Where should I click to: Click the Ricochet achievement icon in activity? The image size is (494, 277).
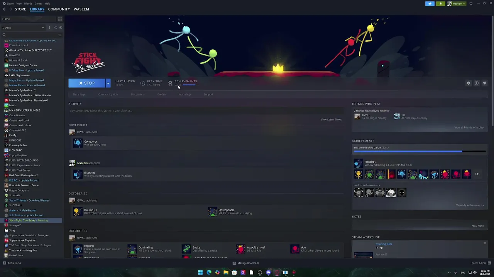(x=78, y=174)
